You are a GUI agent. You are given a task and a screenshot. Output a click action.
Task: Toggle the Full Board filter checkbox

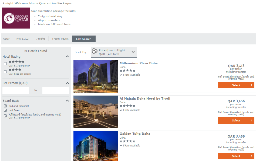coord(5,116)
